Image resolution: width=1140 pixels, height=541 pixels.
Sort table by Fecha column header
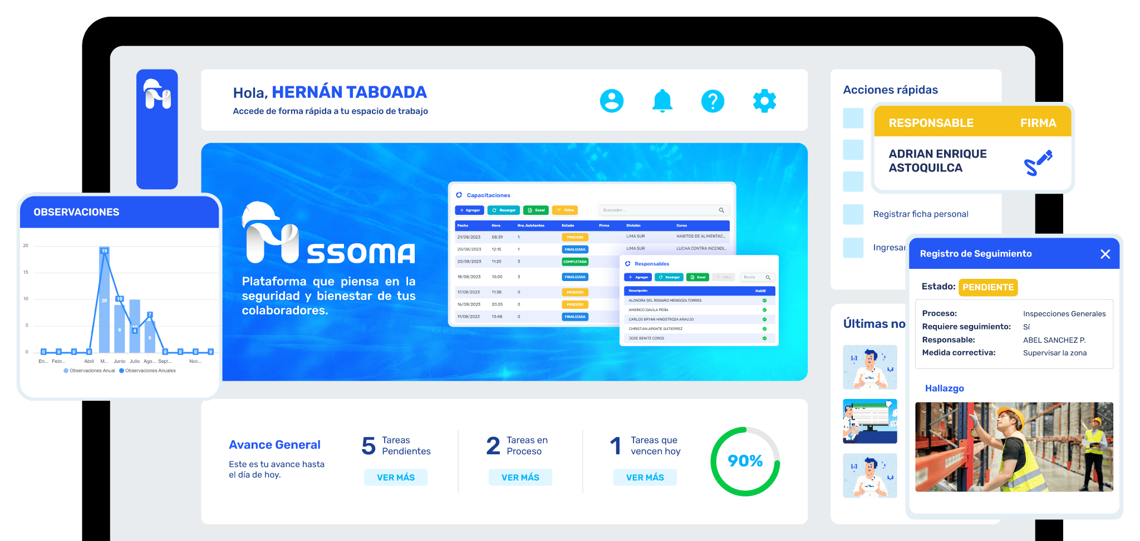click(463, 225)
